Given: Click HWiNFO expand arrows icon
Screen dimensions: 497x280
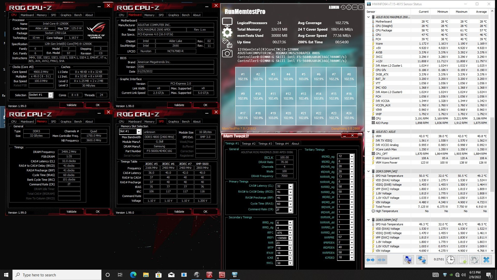Looking at the screenshot, I should click(370, 260).
